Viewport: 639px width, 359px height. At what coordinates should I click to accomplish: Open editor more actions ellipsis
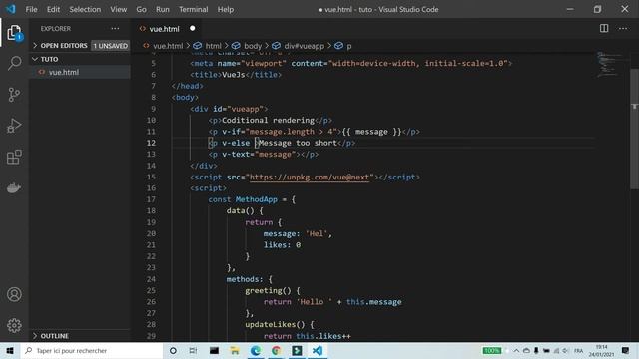pos(623,28)
